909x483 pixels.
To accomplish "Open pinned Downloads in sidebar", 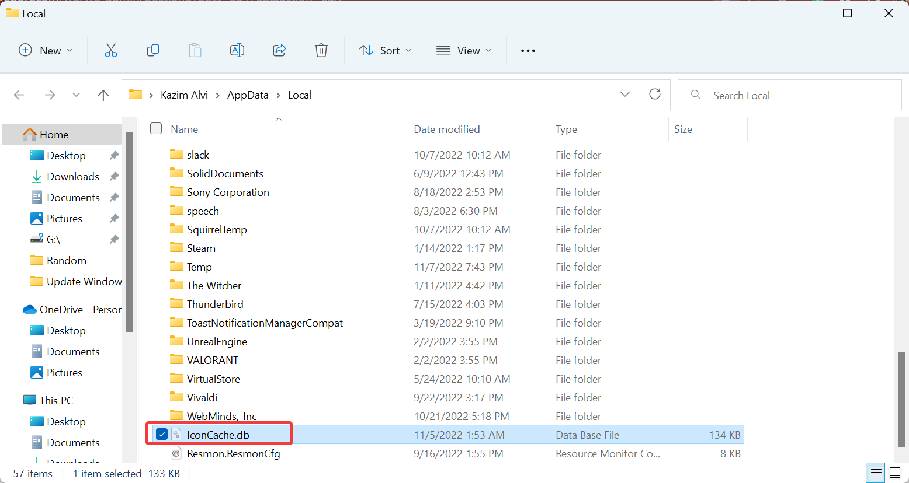I will 73,176.
